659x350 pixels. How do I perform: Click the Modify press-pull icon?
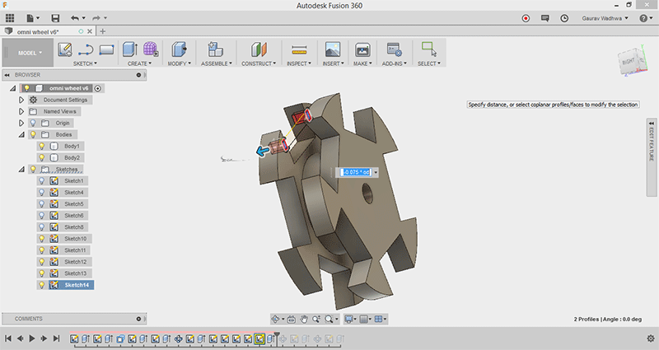coord(179,49)
